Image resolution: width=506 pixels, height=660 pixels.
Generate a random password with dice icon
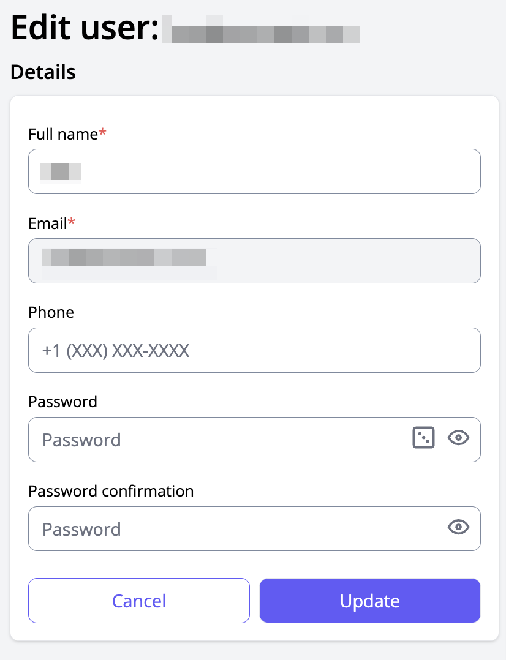pyautogui.click(x=423, y=438)
